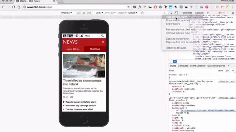Image resolution: width=236 pixels, height=132 pixels.
Task: Switch to the Console tab
Action: [199, 13]
